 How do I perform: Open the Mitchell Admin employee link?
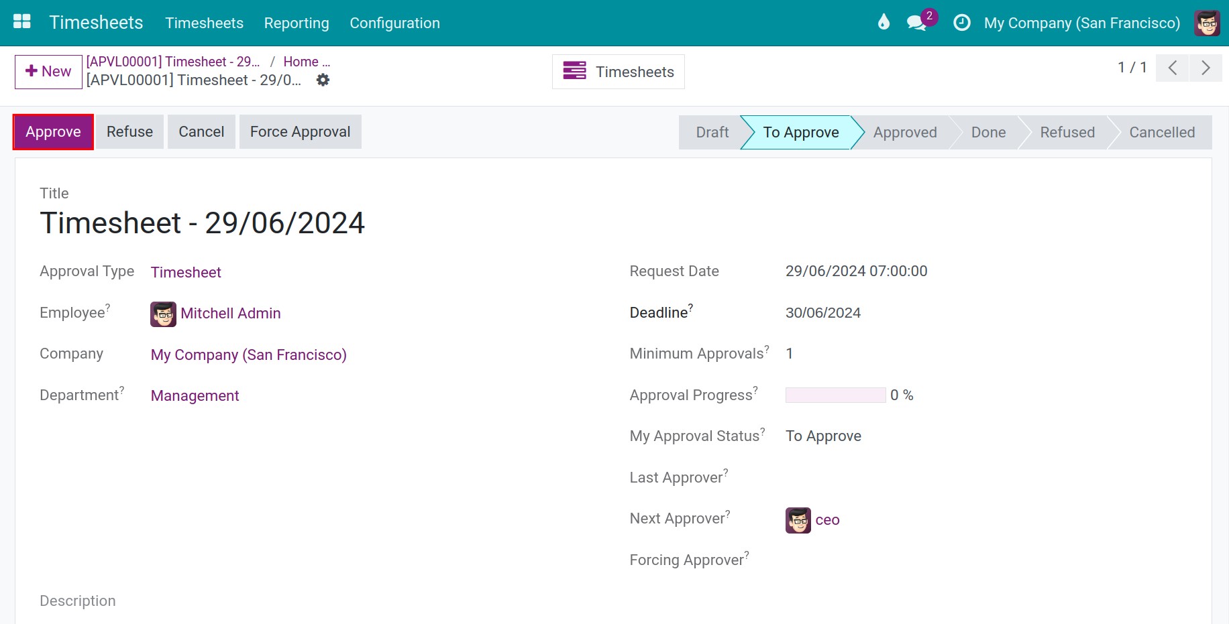tap(231, 314)
